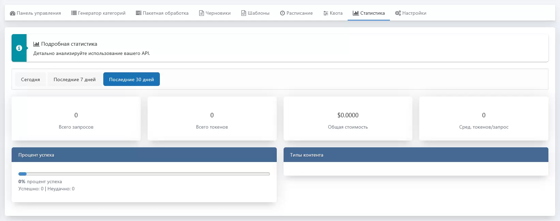Switch to the Квота tab
560x221 pixels.
(333, 13)
